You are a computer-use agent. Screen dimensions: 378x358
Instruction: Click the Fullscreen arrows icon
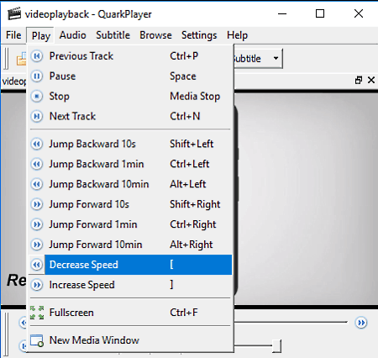pyautogui.click(x=37, y=313)
